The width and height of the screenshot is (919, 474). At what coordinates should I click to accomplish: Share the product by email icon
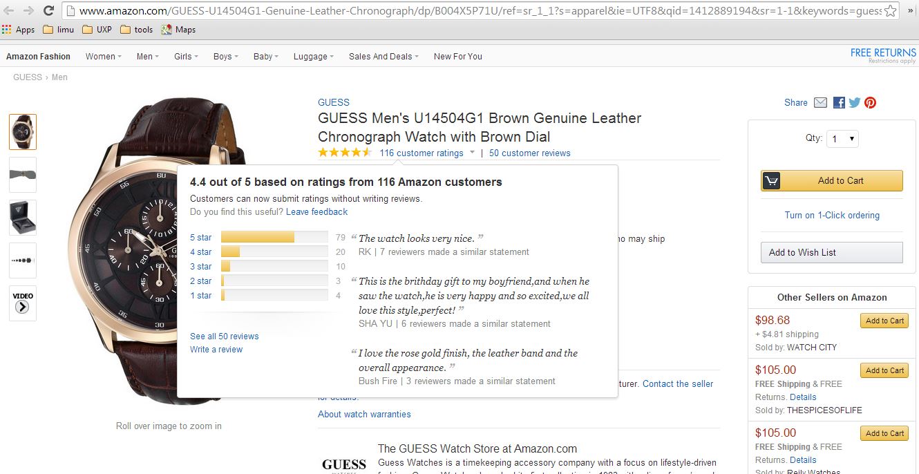(820, 103)
